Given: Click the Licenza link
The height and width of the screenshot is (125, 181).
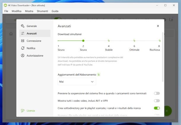Looking at the screenshot, I should pos(31,110).
